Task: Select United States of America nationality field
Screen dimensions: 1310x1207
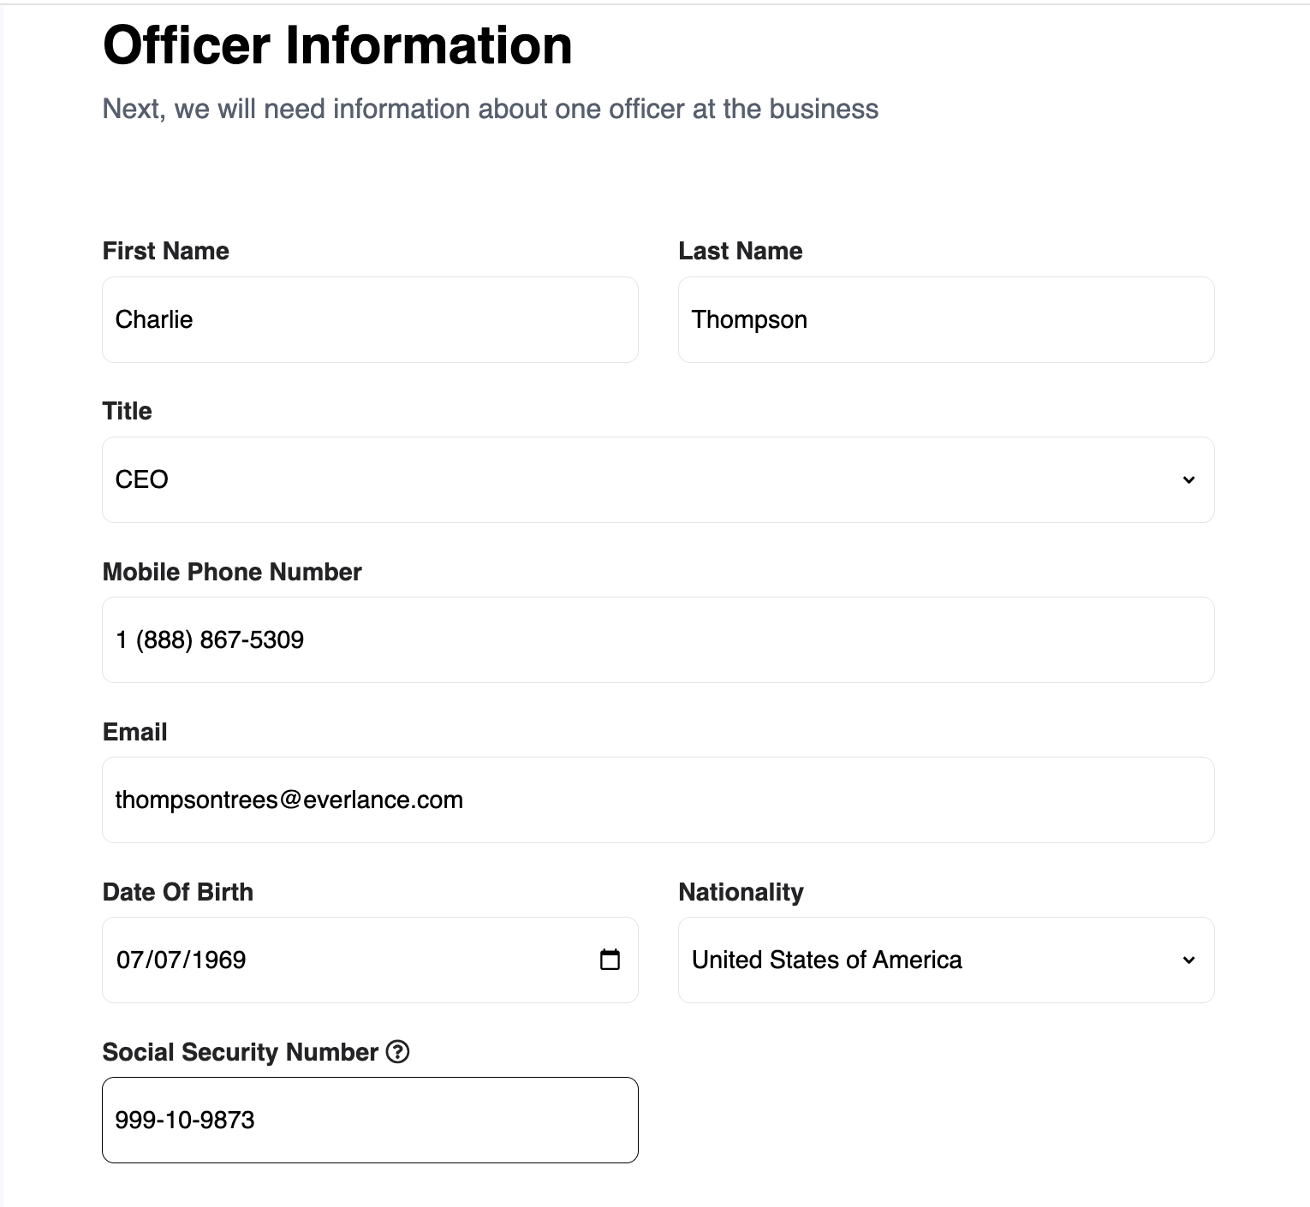Action: coord(946,960)
